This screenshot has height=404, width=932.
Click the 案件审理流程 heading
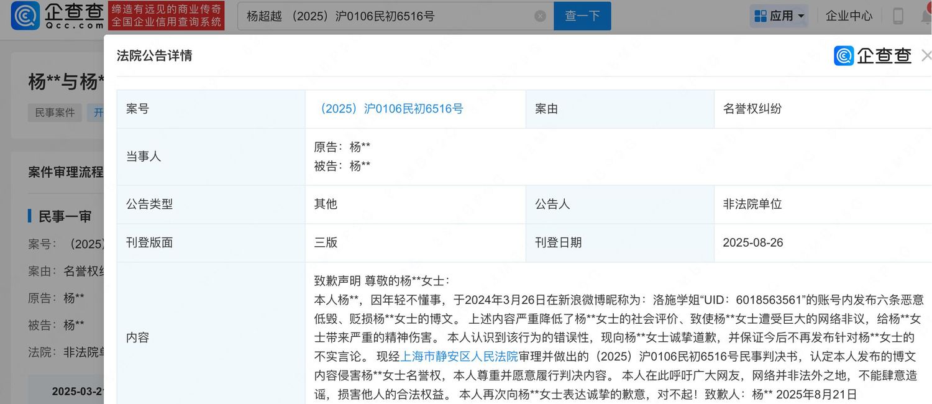(x=66, y=172)
